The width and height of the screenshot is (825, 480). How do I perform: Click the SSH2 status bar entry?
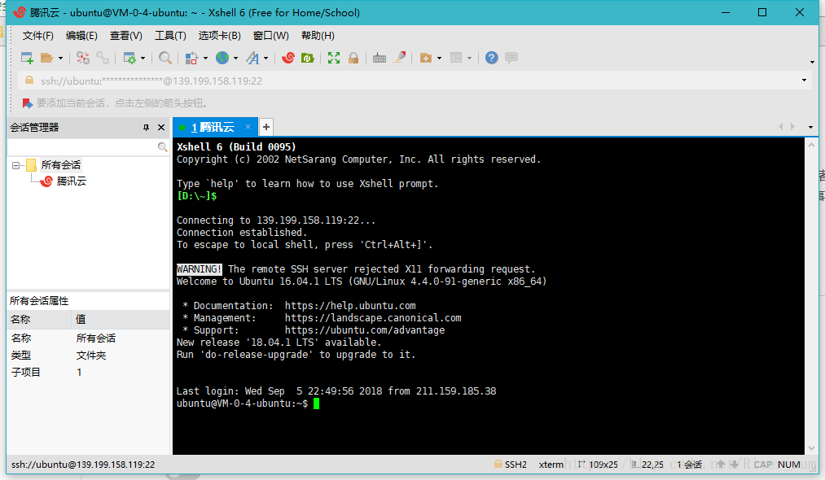(x=511, y=465)
